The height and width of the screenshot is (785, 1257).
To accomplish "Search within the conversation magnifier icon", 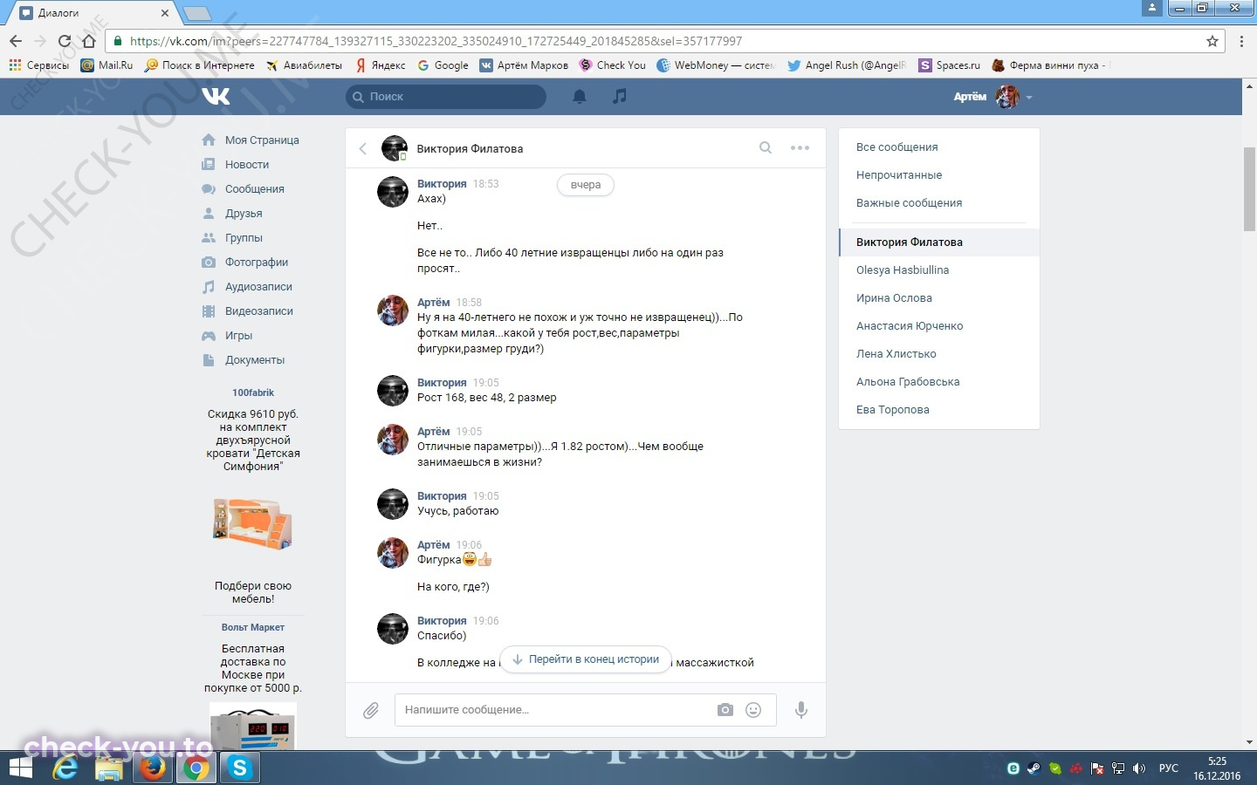I will (x=766, y=147).
